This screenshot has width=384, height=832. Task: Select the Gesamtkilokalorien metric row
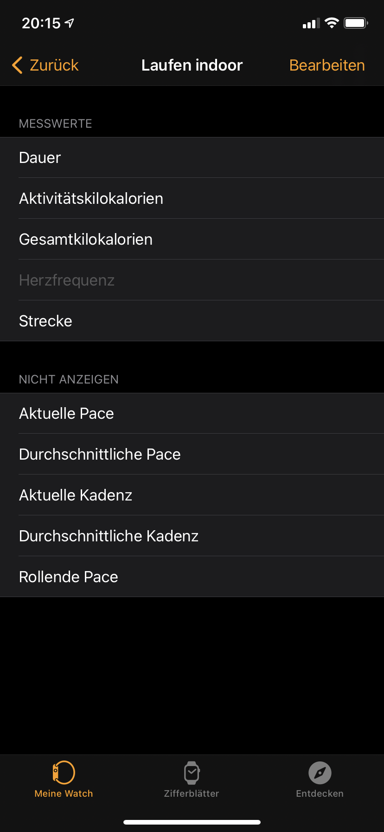pyautogui.click(x=192, y=240)
